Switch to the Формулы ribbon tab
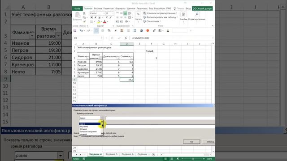The height and width of the screenshot is (161, 287). pyautogui.click(x=121, y=8)
